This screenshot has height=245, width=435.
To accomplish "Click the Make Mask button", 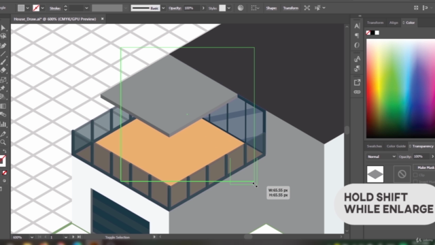I will (424, 167).
